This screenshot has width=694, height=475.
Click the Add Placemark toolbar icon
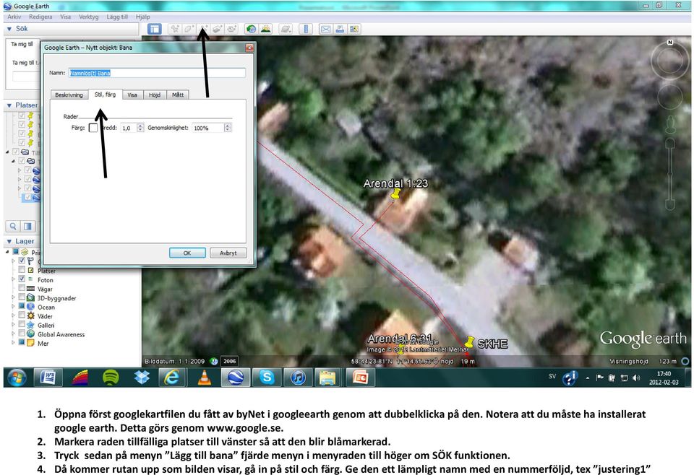coord(175,29)
